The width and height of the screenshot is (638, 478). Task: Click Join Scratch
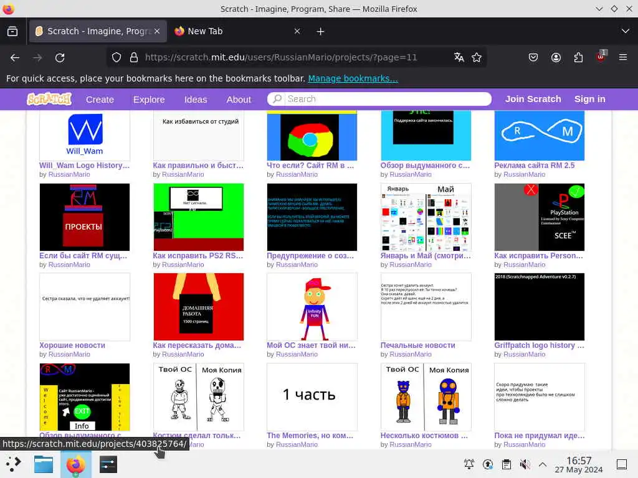point(533,99)
